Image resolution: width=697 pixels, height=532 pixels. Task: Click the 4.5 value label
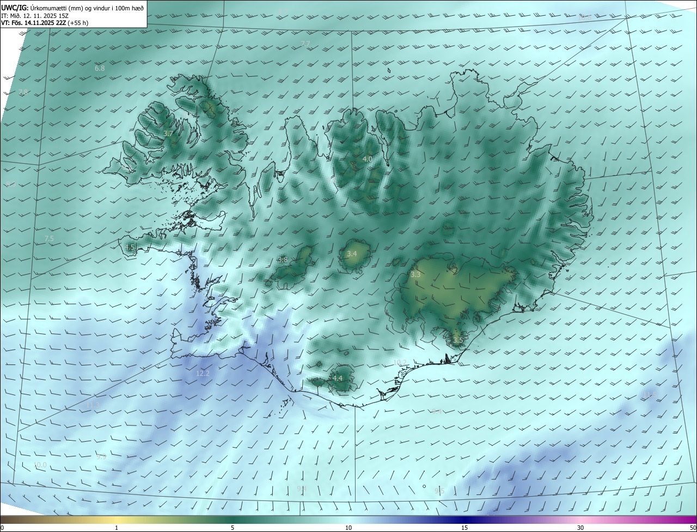[130, 247]
